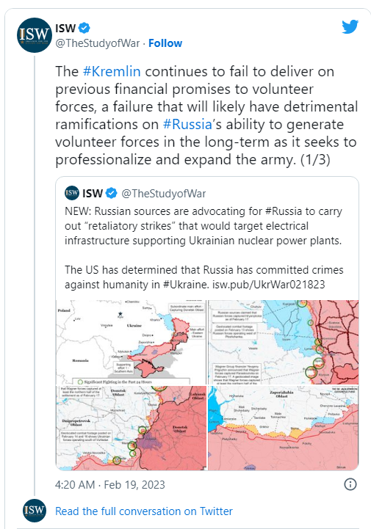Click the 4:20 AM Feb 19, 2023 timestamp
371x529 pixels.
(110, 484)
